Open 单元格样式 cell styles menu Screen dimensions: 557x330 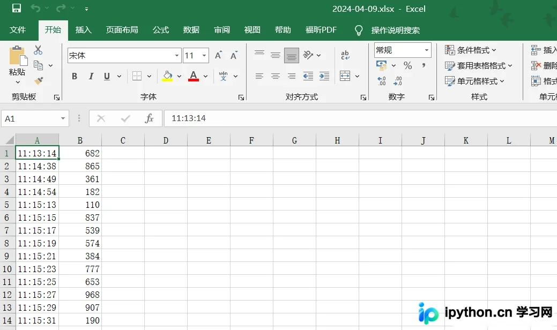[474, 81]
